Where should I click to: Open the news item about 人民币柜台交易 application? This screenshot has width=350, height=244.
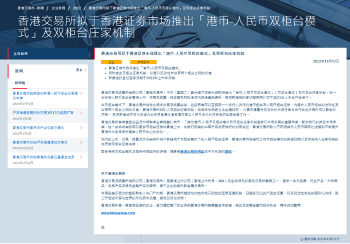click(x=45, y=95)
